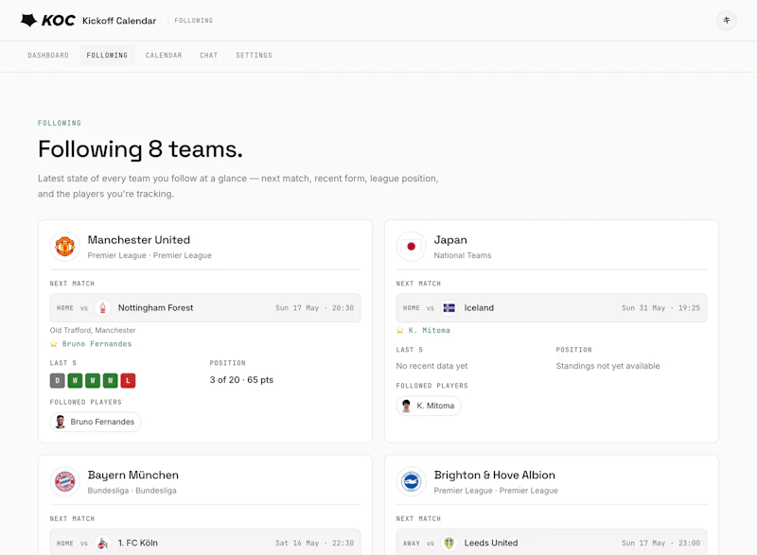Click the header FOLLOWING breadcrumb label
This screenshot has height=555, width=757.
[194, 21]
